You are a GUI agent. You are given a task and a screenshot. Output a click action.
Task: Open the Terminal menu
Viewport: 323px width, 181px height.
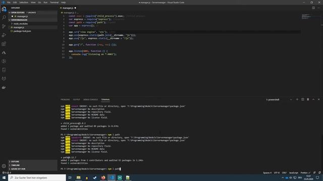(x=54, y=3)
